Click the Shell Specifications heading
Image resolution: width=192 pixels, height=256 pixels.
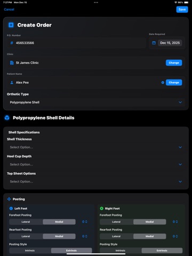tap(24, 132)
